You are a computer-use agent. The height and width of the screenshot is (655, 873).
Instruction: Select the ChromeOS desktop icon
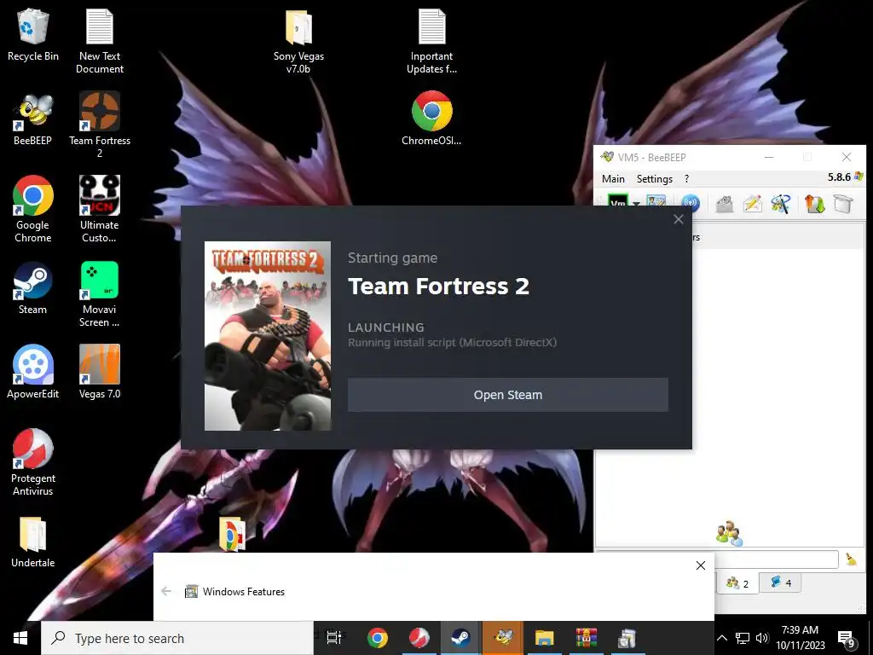(x=431, y=118)
